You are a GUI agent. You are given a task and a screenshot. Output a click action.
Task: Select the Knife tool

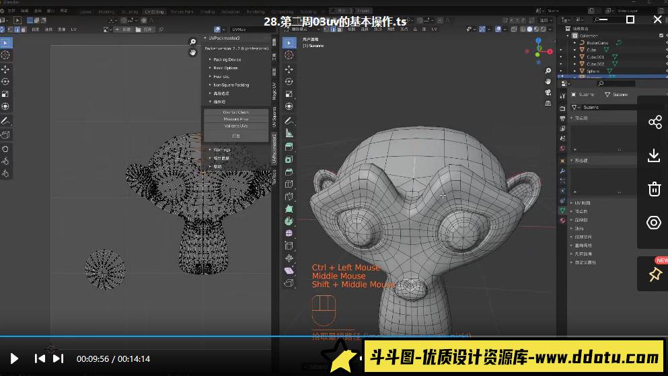click(x=289, y=196)
